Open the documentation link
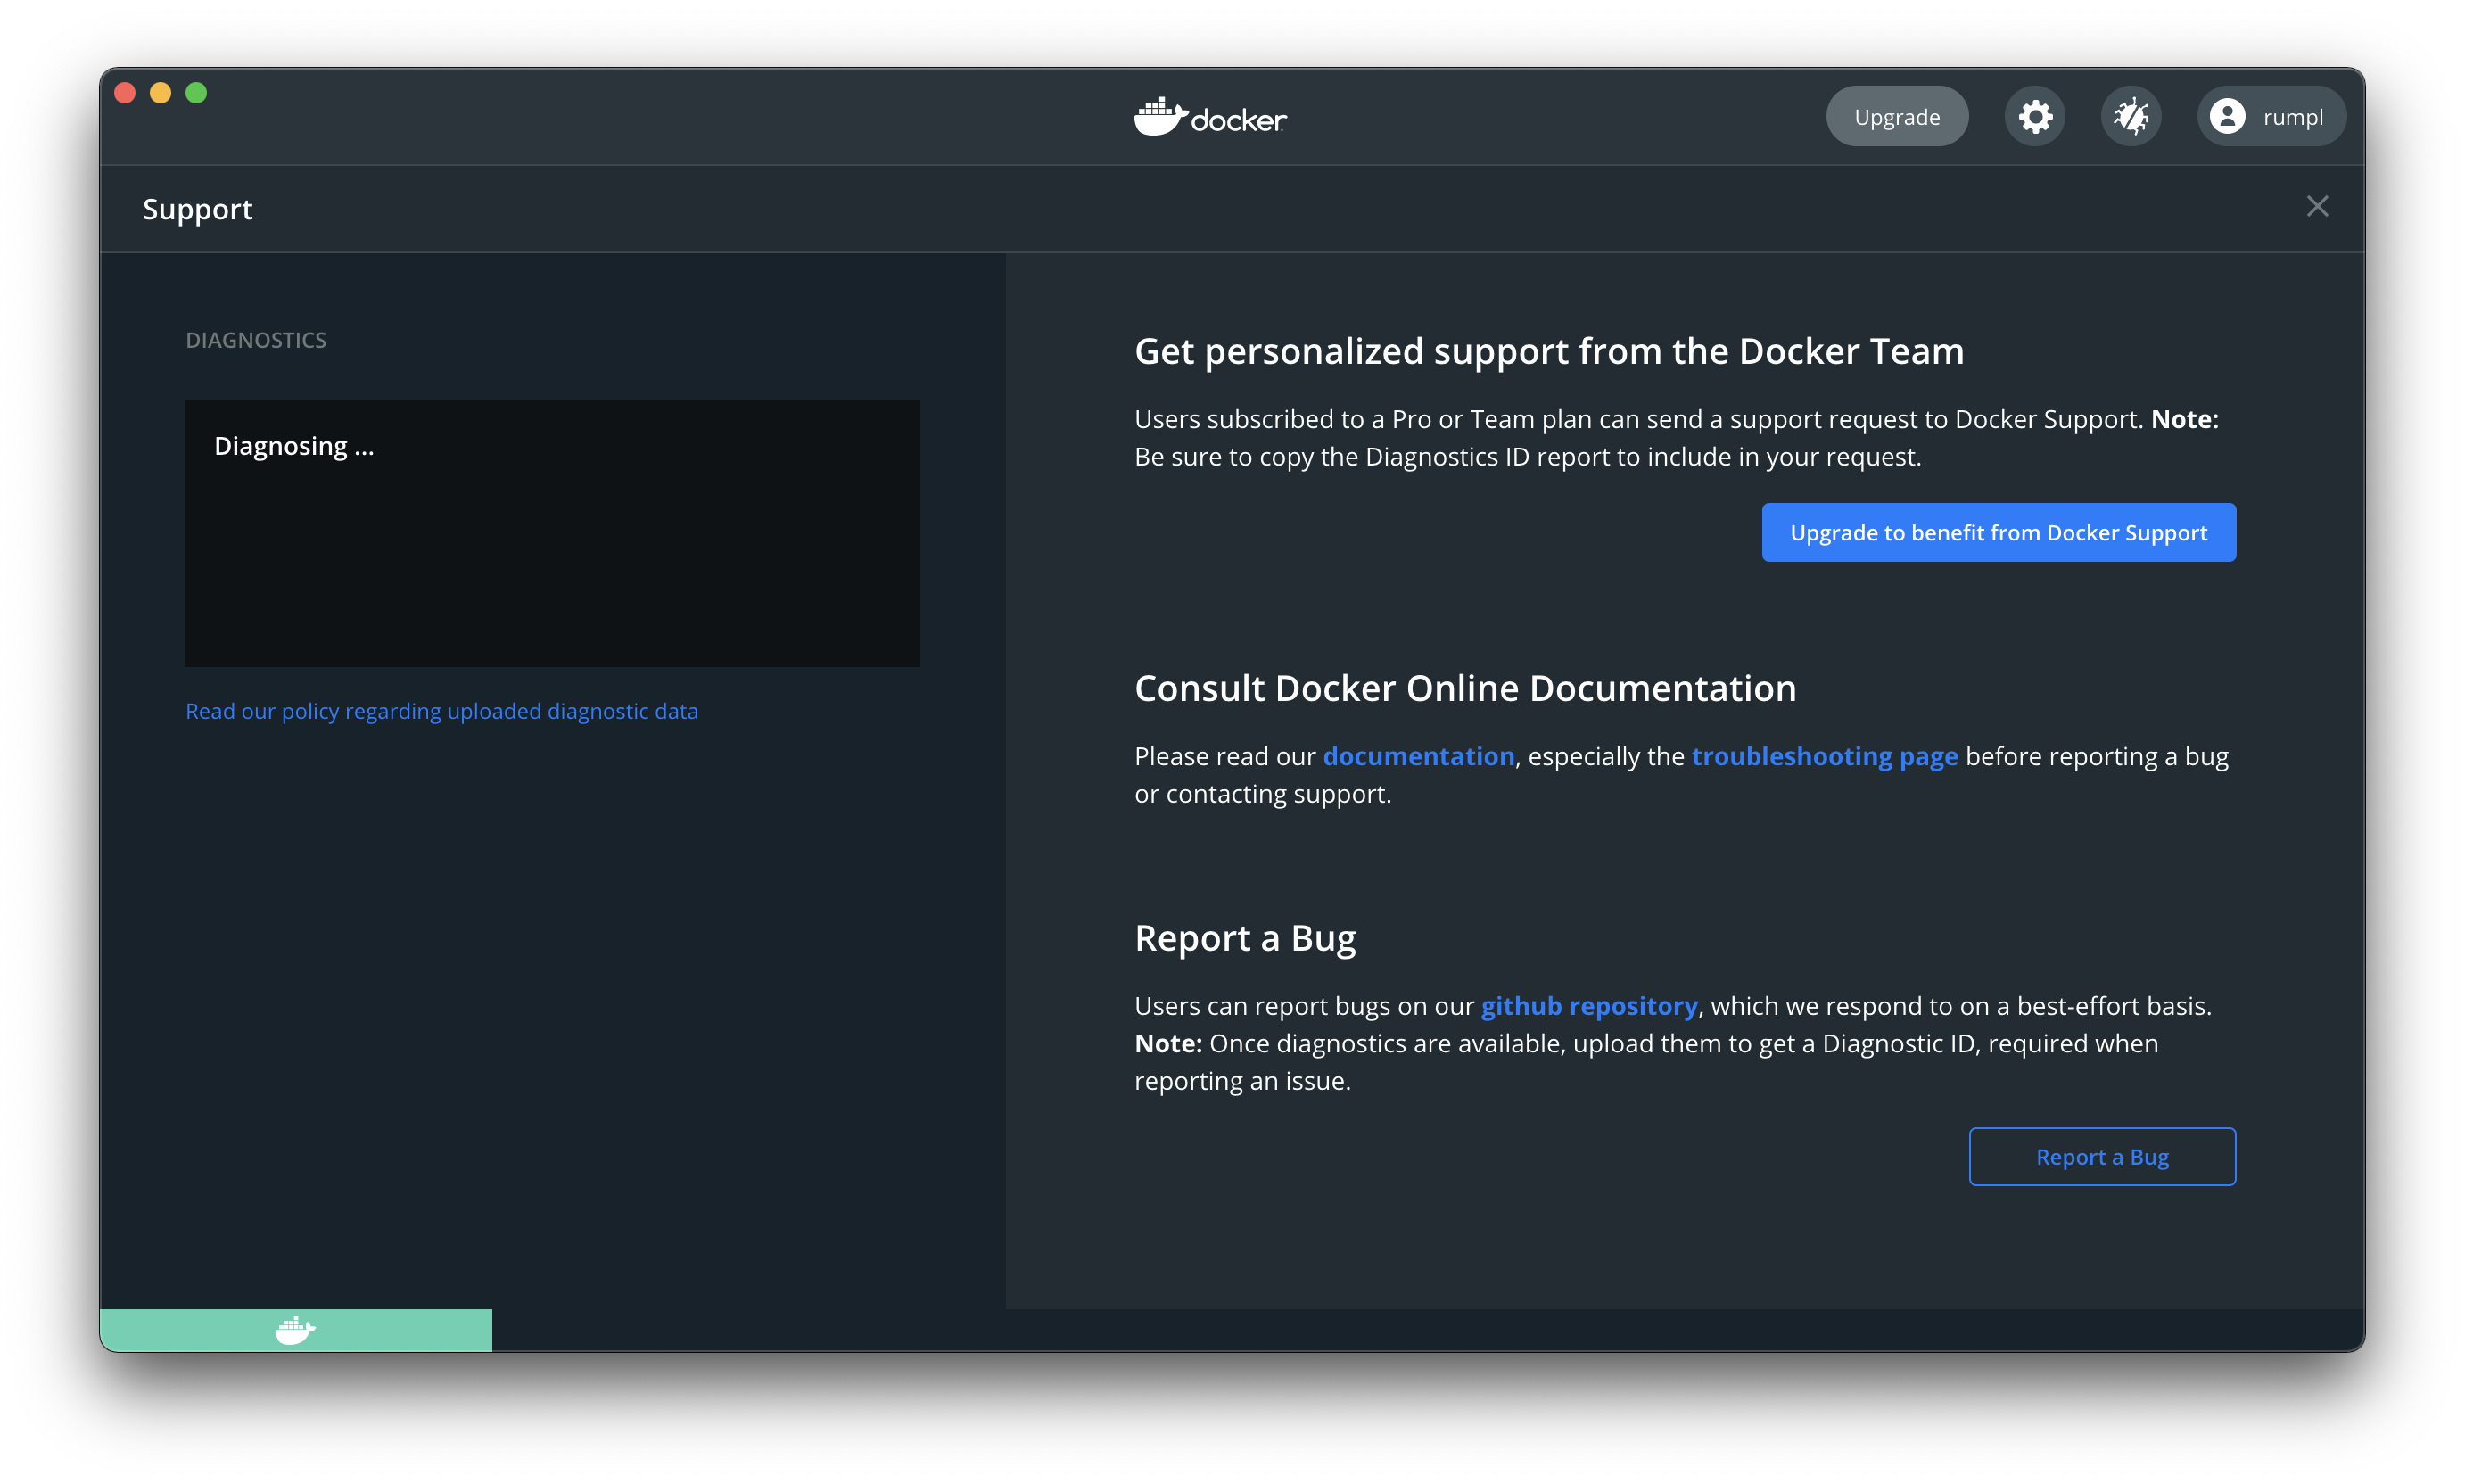The height and width of the screenshot is (1484, 2465). 1418,757
